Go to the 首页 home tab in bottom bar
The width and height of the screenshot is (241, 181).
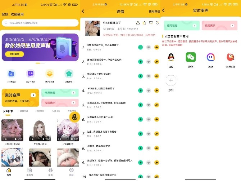(x=9, y=171)
